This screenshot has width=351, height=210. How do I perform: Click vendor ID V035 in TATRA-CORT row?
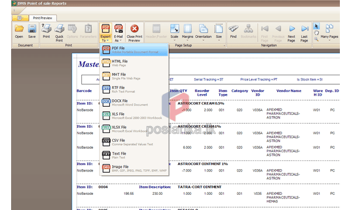coord(257,194)
